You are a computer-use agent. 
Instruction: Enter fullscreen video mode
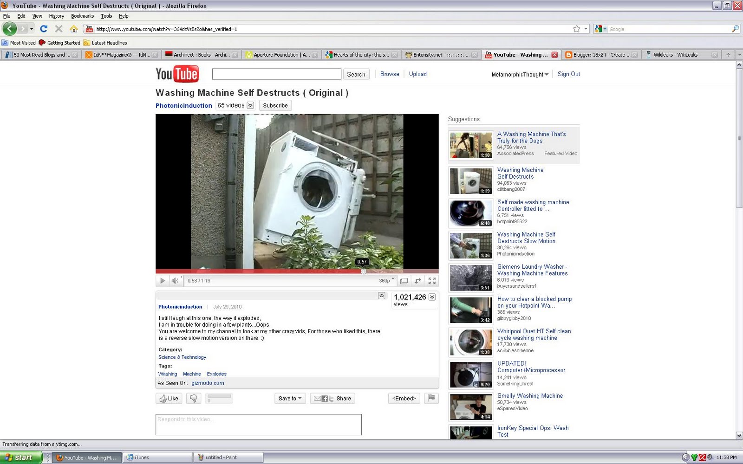coord(432,281)
